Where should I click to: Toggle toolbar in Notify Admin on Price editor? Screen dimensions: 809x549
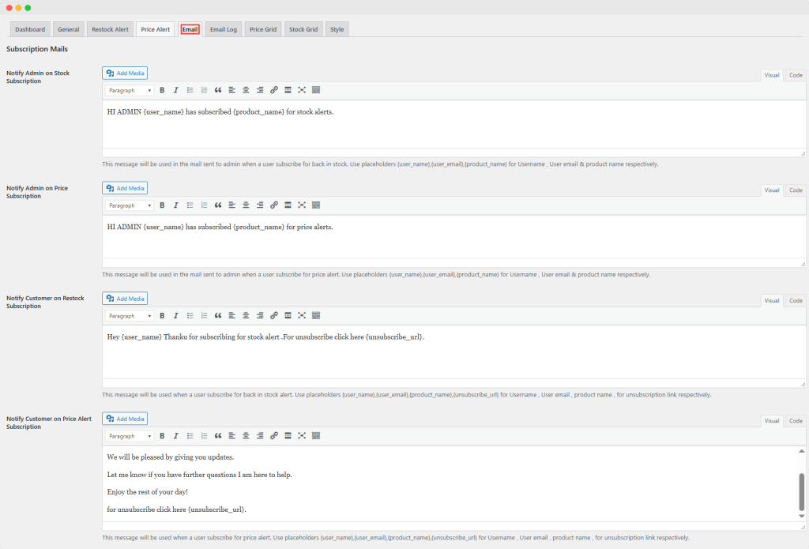316,205
